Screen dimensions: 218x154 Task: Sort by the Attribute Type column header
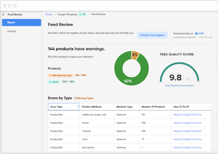point(125,107)
